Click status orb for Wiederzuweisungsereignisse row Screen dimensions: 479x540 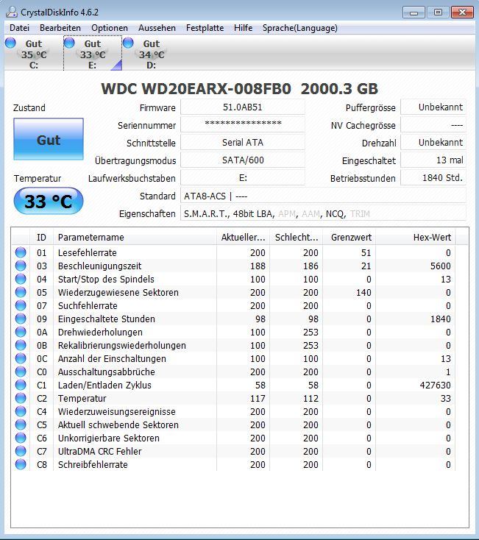[x=21, y=411]
